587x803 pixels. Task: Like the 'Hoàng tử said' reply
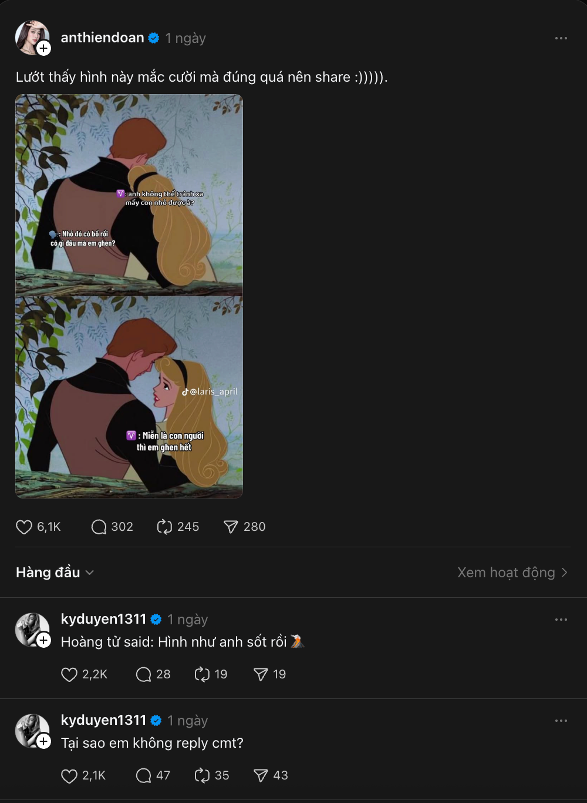(x=69, y=674)
